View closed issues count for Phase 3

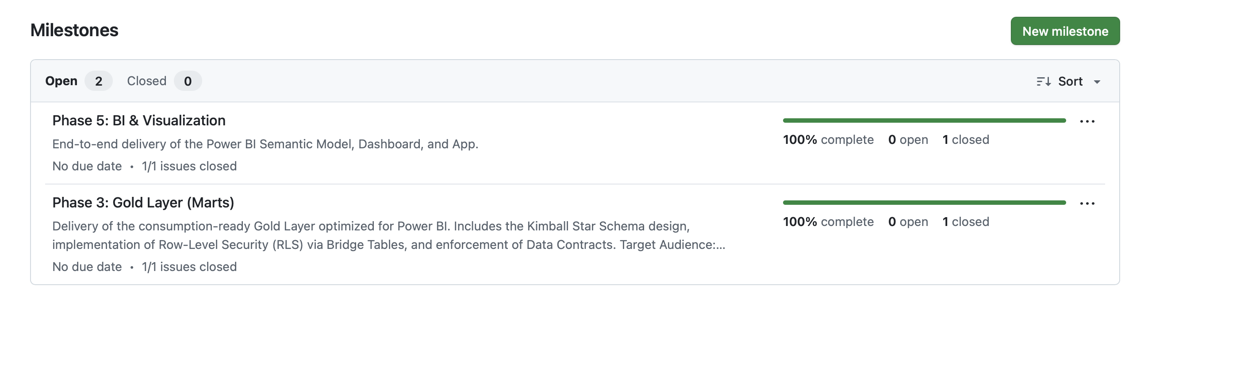[965, 222]
